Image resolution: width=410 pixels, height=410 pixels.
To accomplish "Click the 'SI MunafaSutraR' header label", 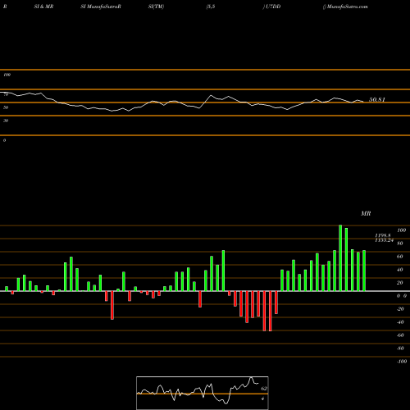I will 101,7.
